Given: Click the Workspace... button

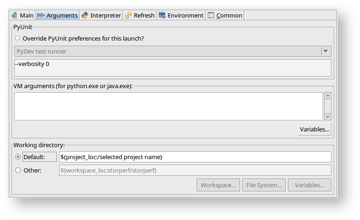Looking at the screenshot, I should [x=218, y=185].
